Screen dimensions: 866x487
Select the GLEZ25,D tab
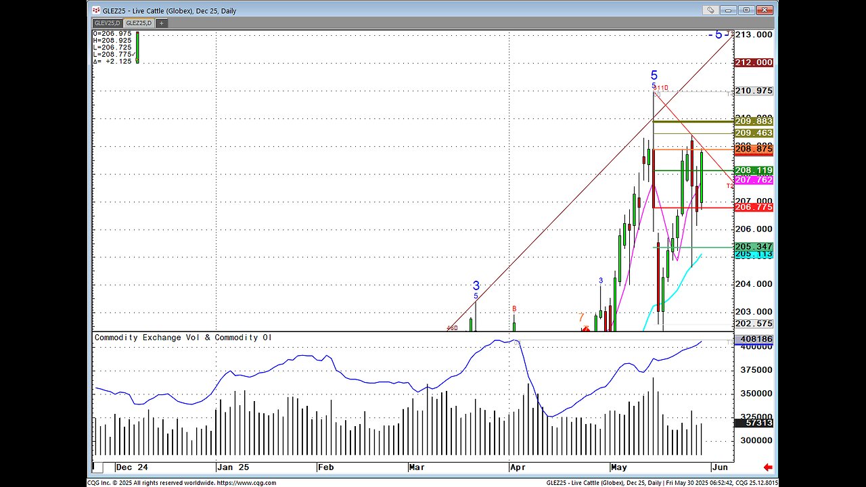pyautogui.click(x=138, y=23)
